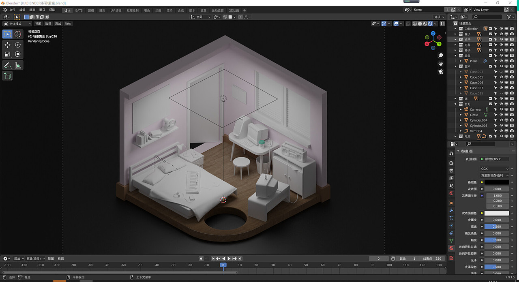The width and height of the screenshot is (519, 282).
Task: Click the 选项 options button
Action: 439,17
